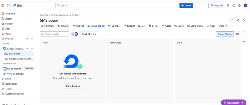Open ellipsis next to School Management project
The height and width of the screenshot is (105, 250).
point(32,49)
